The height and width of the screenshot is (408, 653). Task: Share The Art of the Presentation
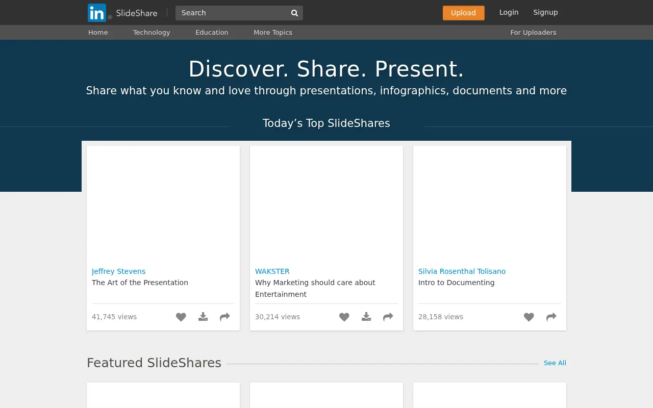[225, 317]
